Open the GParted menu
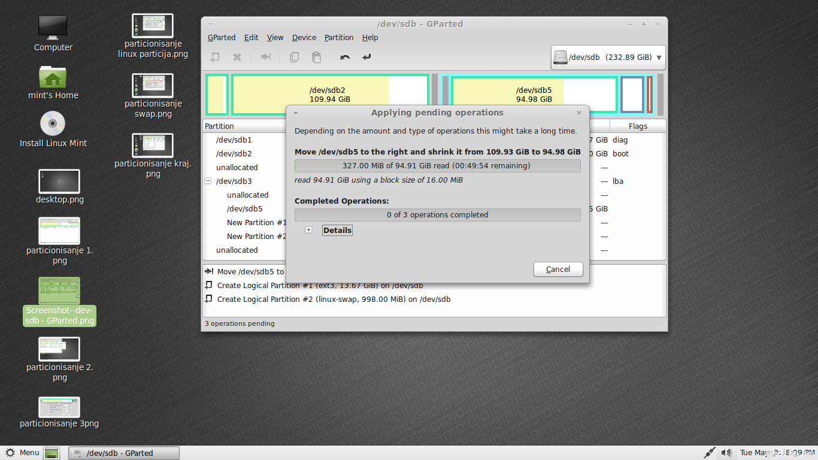Image resolution: width=818 pixels, height=460 pixels. point(222,37)
